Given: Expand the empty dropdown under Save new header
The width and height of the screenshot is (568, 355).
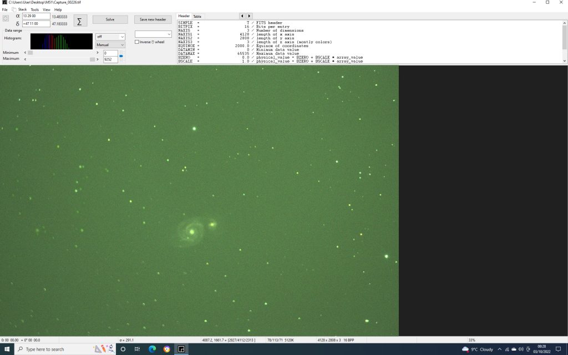Looking at the screenshot, I should point(153,34).
